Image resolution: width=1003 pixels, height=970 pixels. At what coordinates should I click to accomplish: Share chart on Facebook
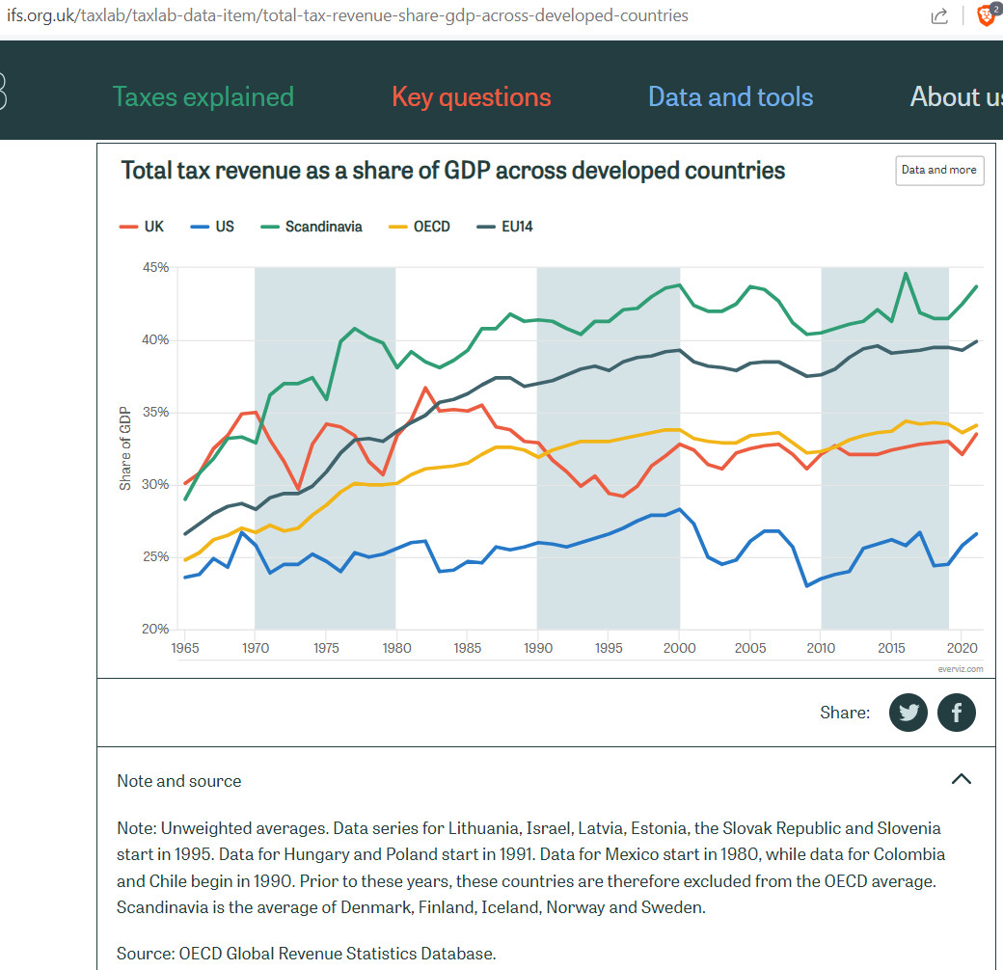[957, 713]
